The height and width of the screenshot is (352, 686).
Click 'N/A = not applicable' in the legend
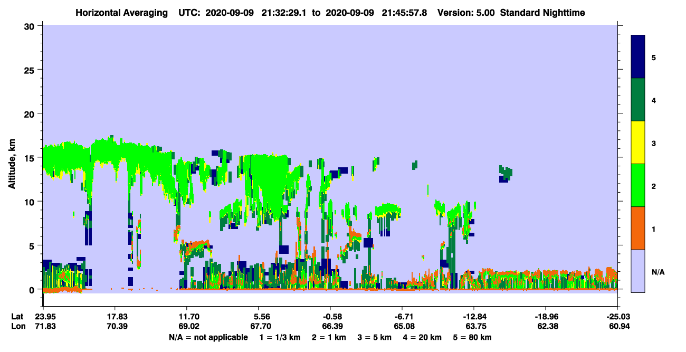click(208, 337)
